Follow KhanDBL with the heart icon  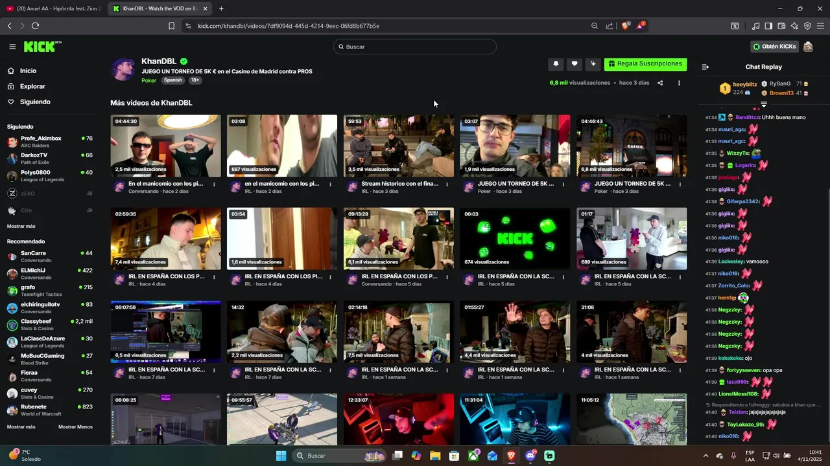coord(574,63)
